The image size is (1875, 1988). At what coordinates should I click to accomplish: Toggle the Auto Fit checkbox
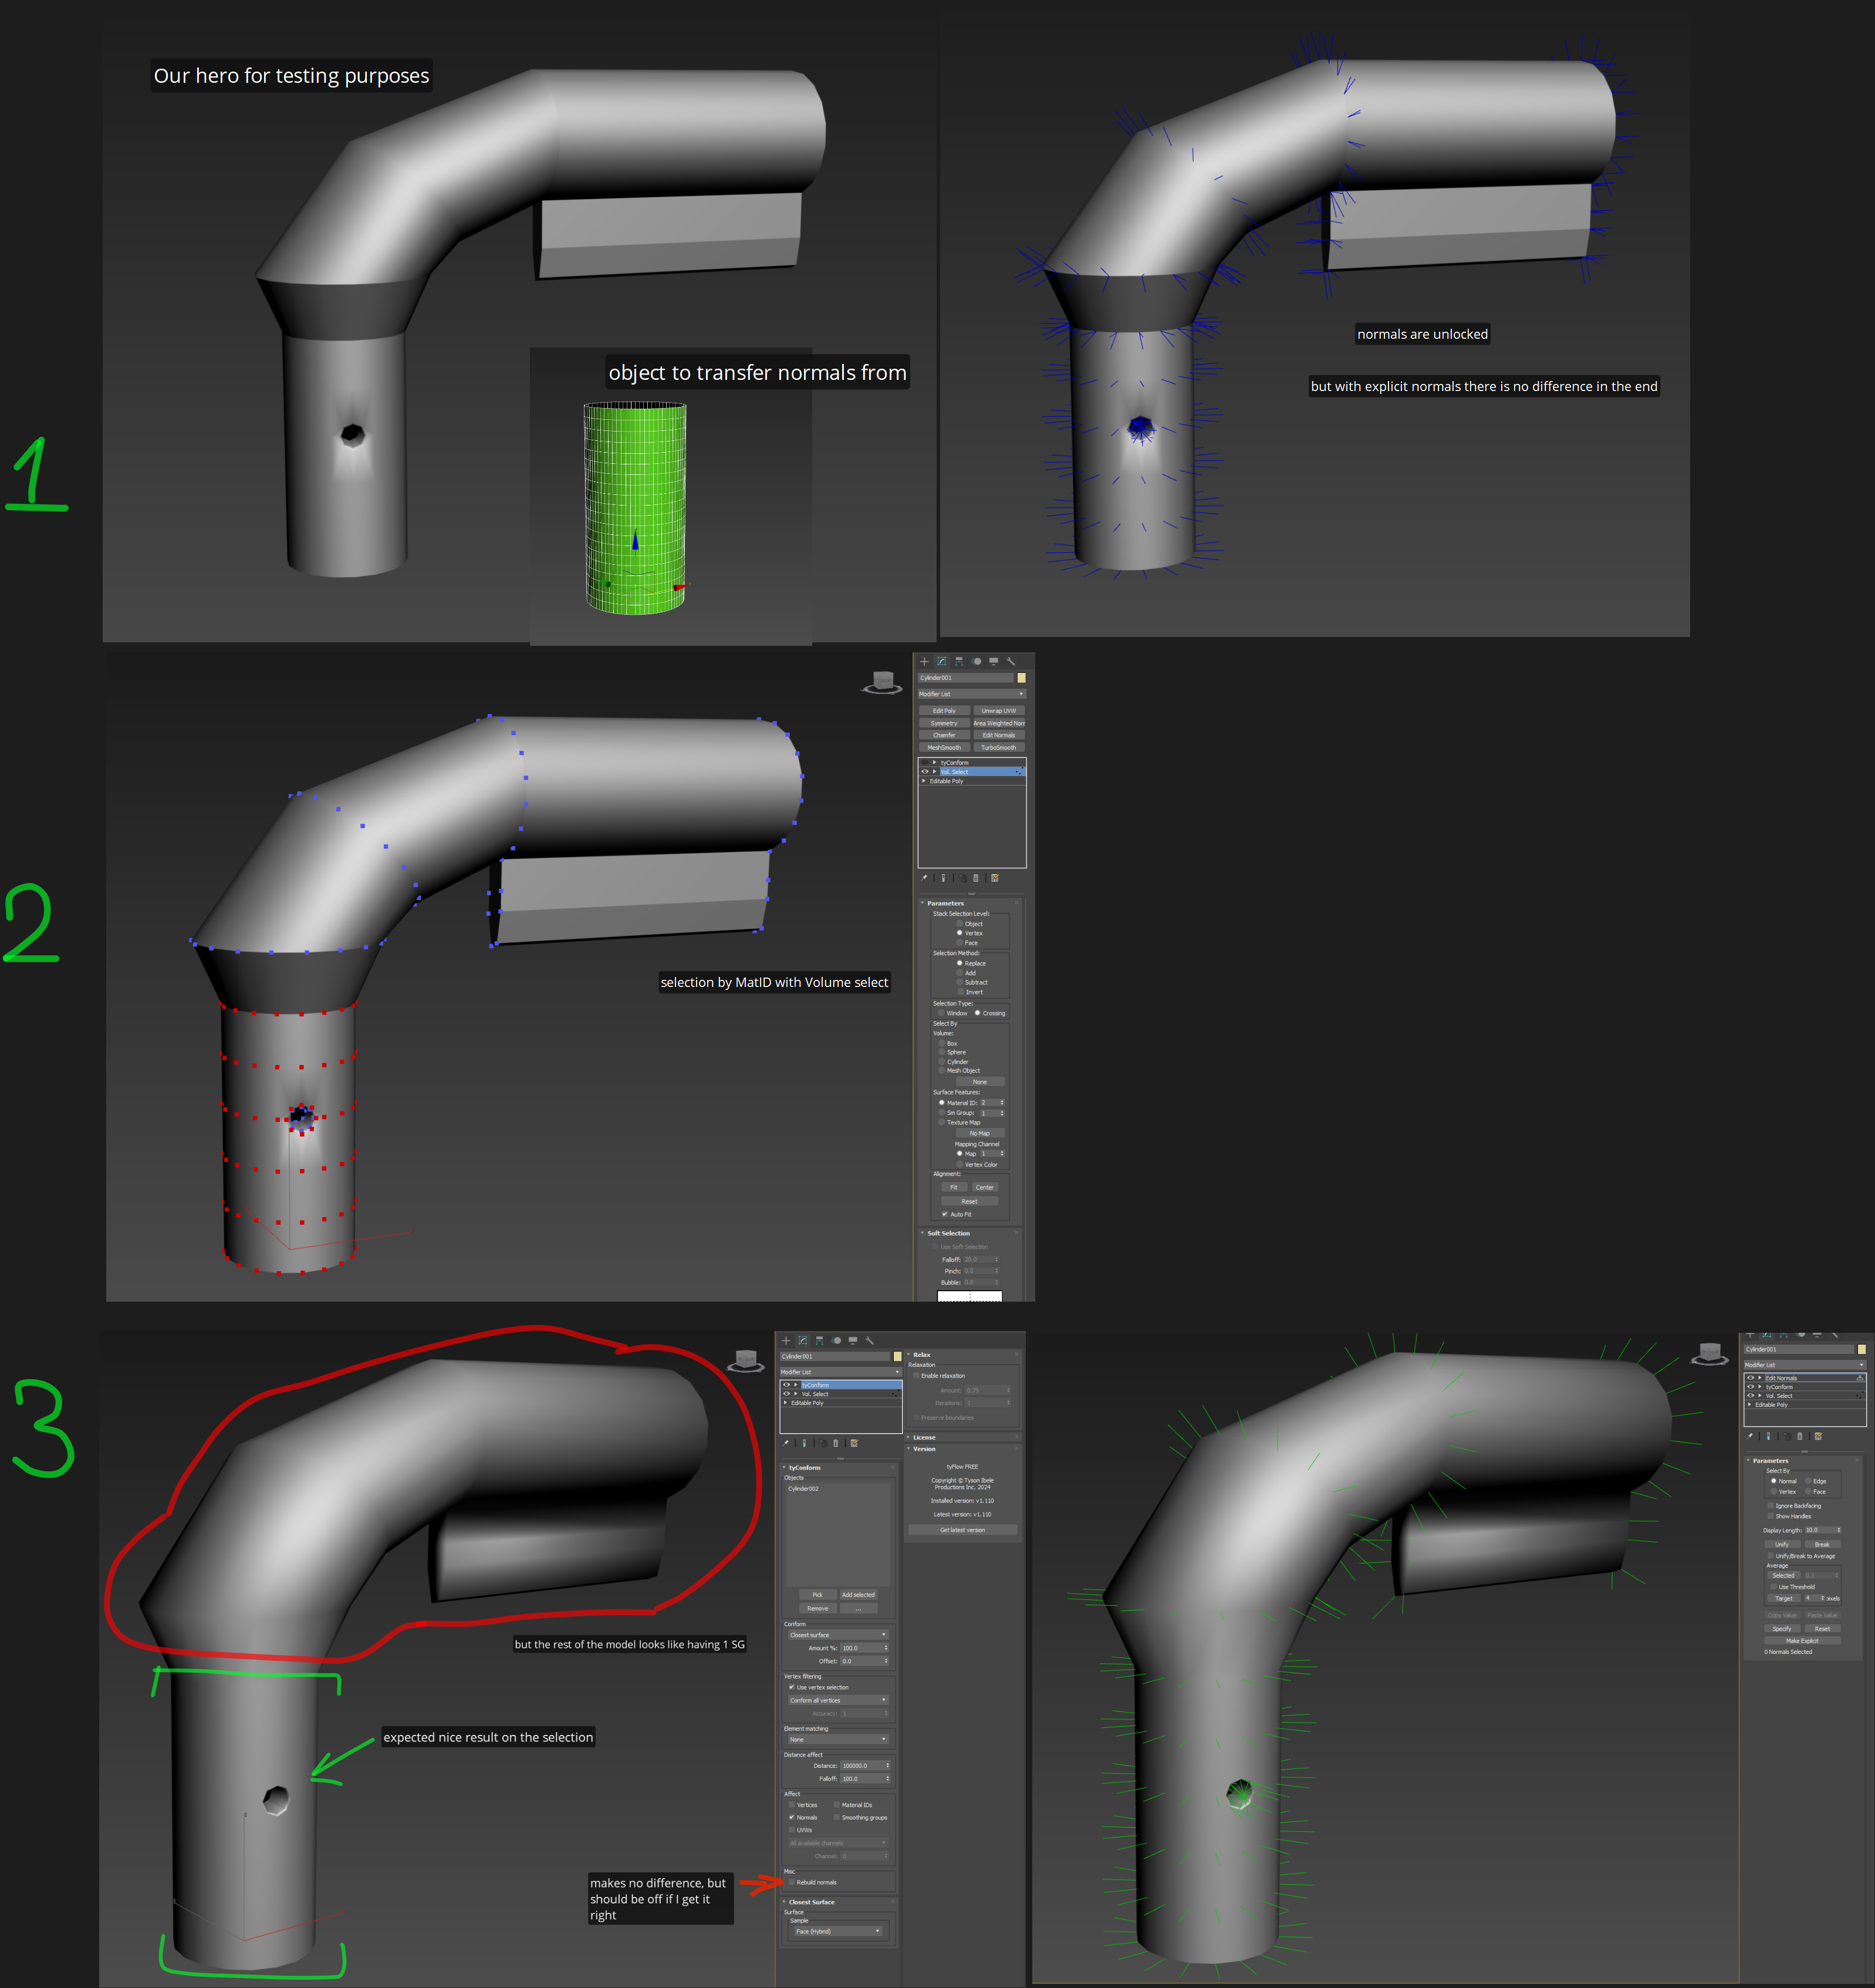[944, 1214]
